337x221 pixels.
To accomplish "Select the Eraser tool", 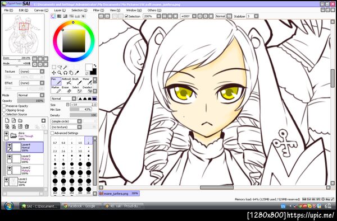I will coord(67,90).
